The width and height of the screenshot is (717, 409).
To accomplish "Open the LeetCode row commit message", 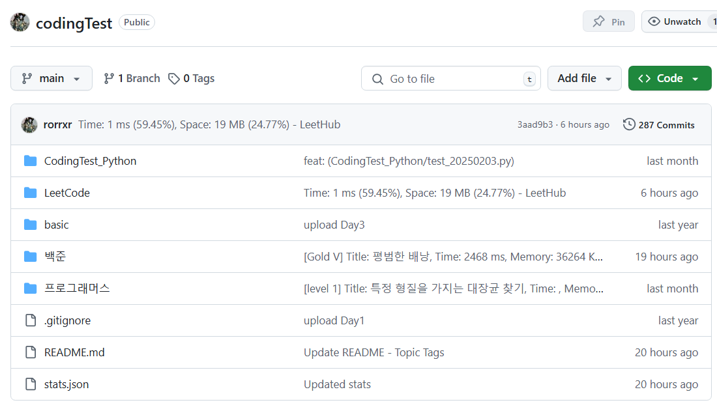I will (435, 193).
